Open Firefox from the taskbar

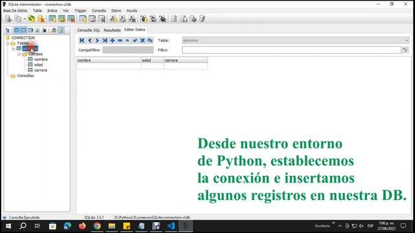(x=82, y=226)
